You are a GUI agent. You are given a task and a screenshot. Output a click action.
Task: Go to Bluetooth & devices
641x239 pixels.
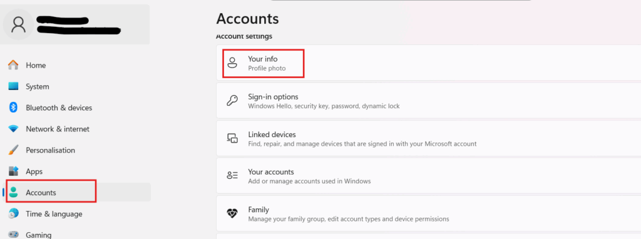click(x=59, y=108)
